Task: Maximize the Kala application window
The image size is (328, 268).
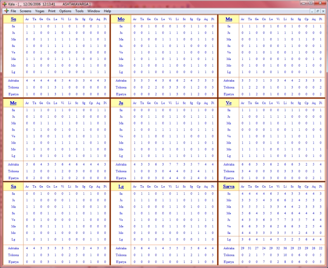Action: 311,3
